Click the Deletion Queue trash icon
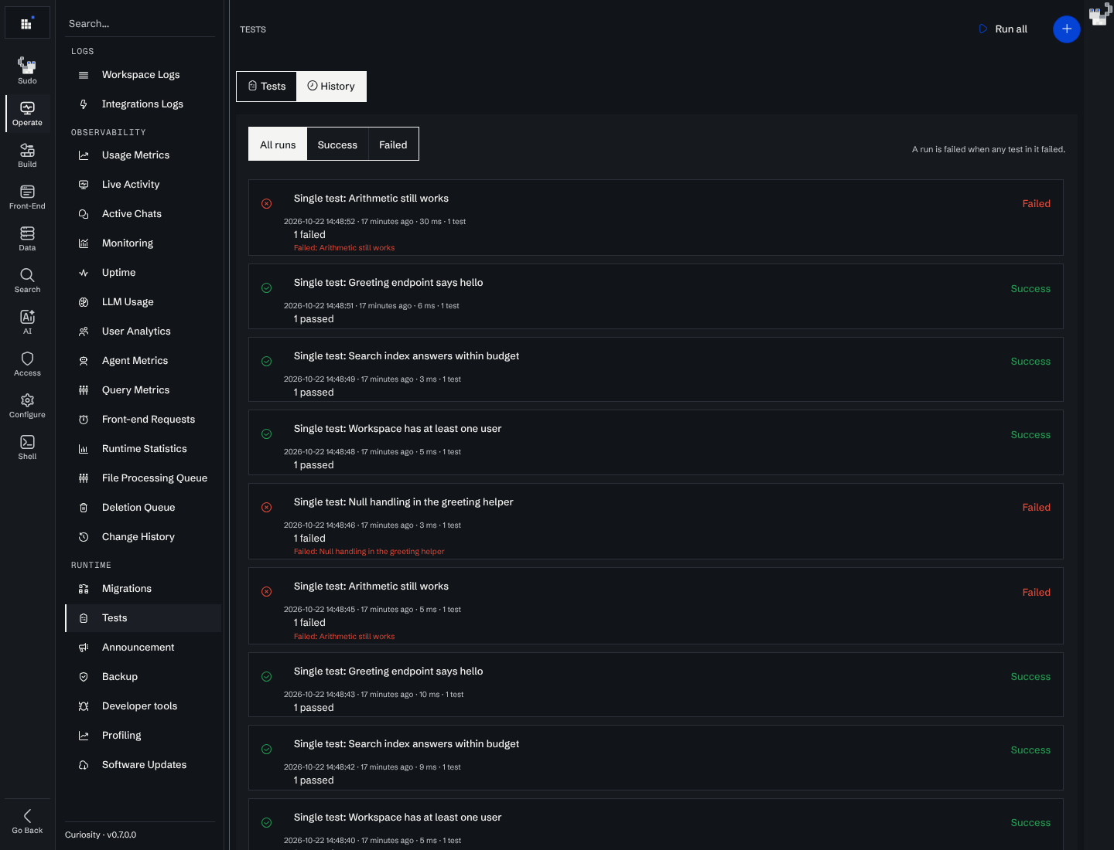This screenshot has width=1114, height=850. pos(84,508)
